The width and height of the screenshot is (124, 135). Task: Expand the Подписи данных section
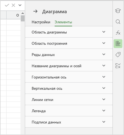coord(69,122)
